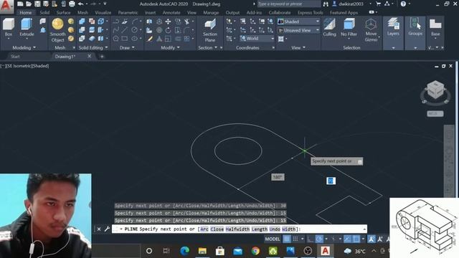Add a new drawing tab with plus button
The height and width of the screenshot is (258, 459).
click(102, 57)
